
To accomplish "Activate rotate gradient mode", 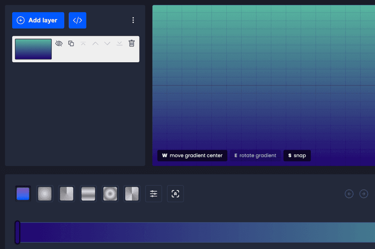I will pyautogui.click(x=255, y=155).
